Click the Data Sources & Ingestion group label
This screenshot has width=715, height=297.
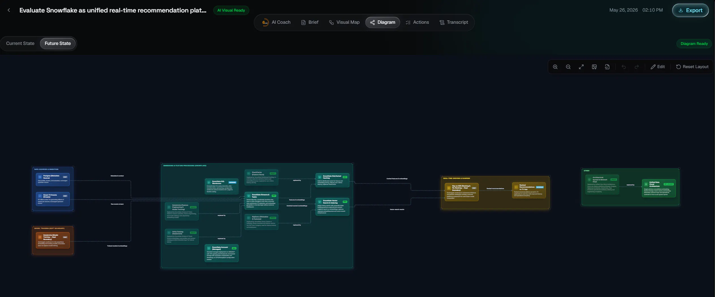click(46, 170)
